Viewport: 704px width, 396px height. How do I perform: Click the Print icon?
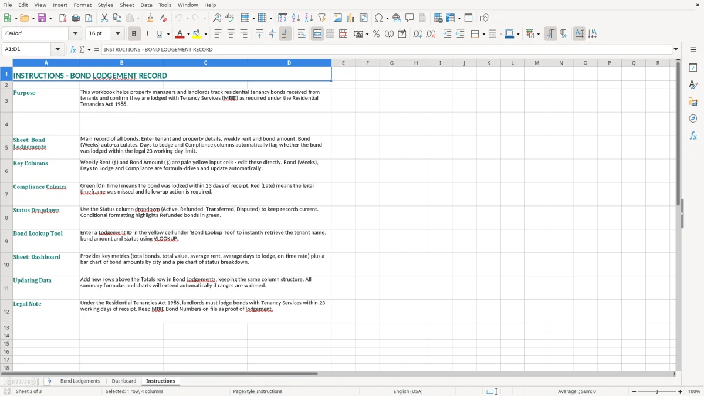tap(76, 18)
